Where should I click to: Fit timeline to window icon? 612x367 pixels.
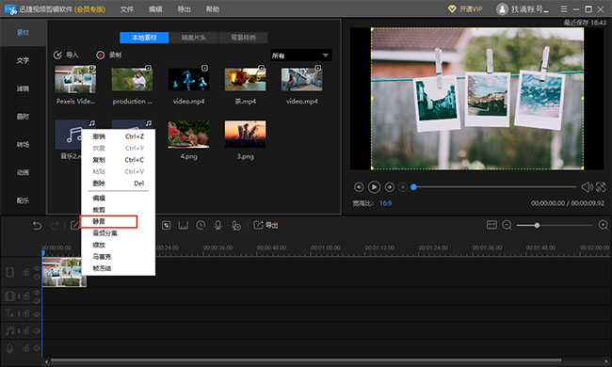click(491, 225)
